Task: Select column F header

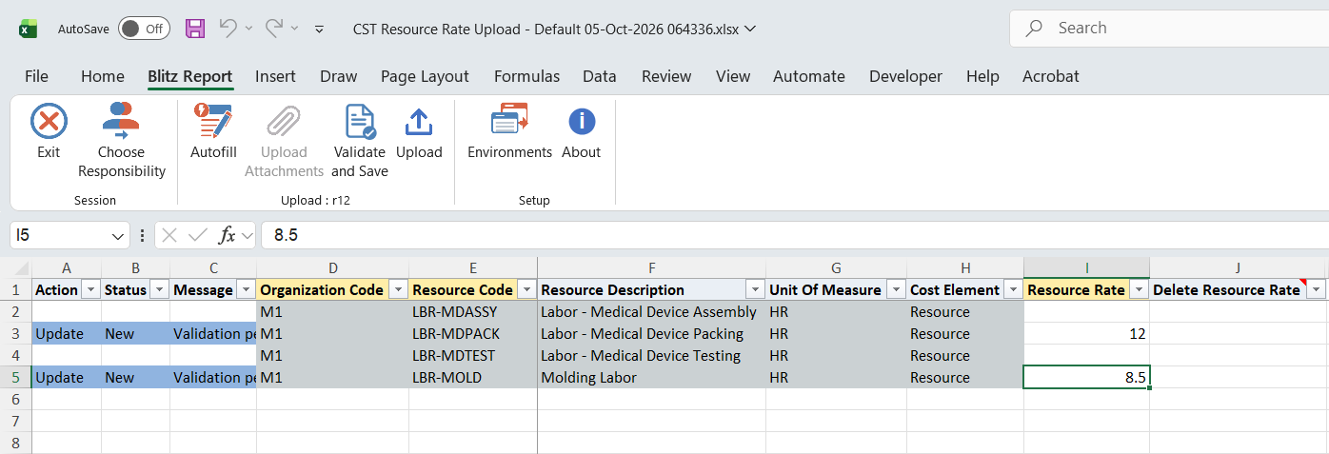Action: [651, 268]
